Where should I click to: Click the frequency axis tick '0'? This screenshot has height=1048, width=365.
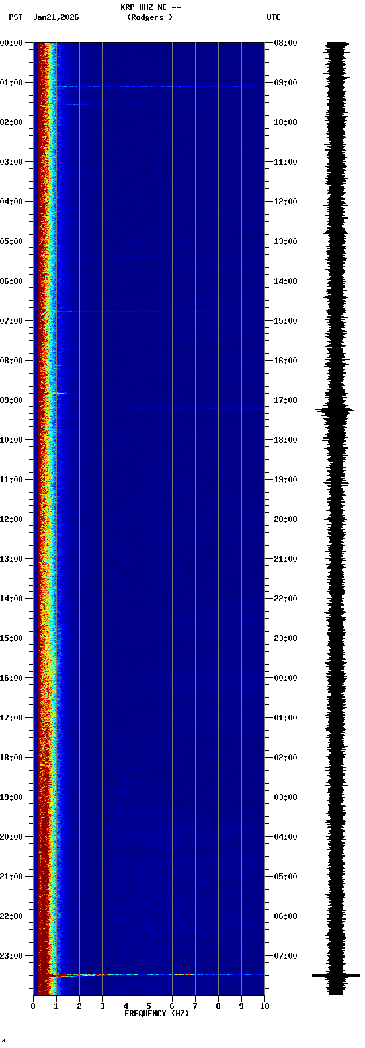[33, 1006]
